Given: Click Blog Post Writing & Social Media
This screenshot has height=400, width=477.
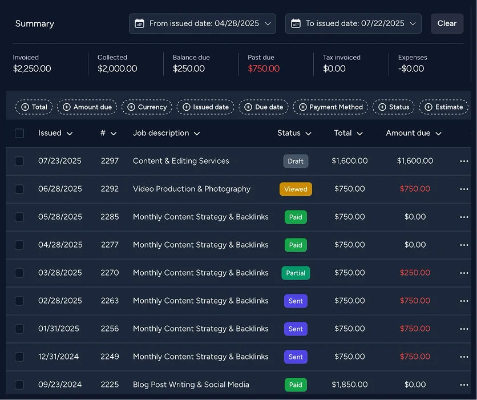Looking at the screenshot, I should pyautogui.click(x=191, y=385).
